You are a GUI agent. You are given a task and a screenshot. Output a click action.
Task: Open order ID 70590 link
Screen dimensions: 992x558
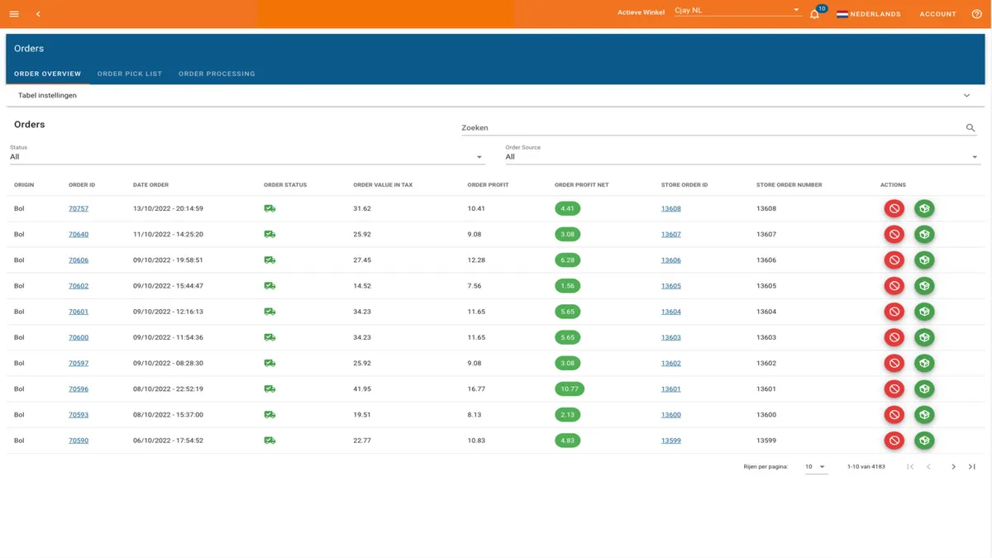(x=79, y=441)
